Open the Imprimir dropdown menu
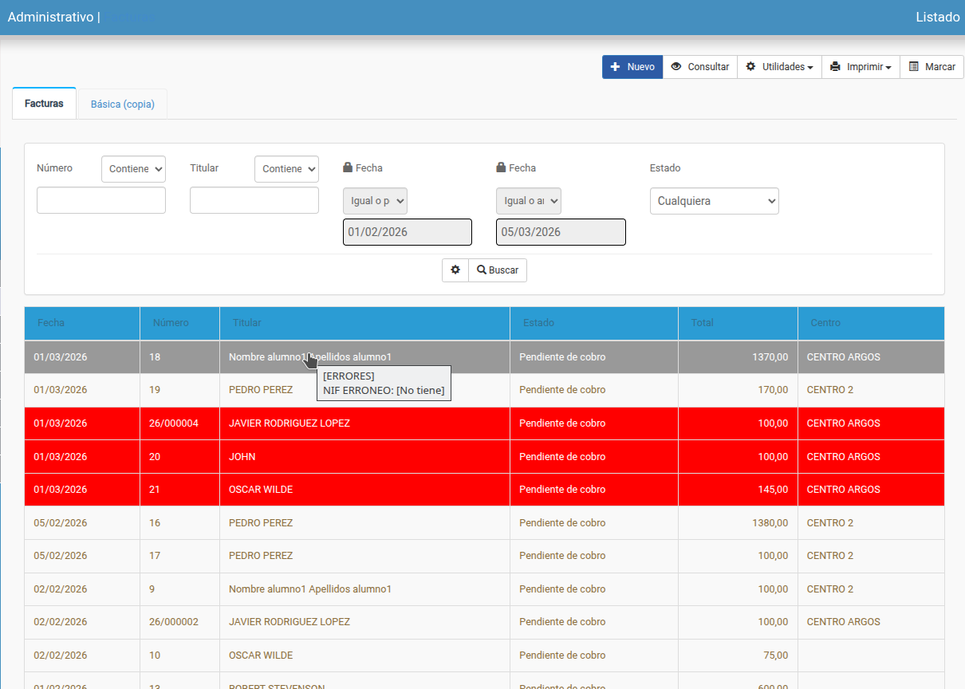The height and width of the screenshot is (689, 965). point(861,67)
